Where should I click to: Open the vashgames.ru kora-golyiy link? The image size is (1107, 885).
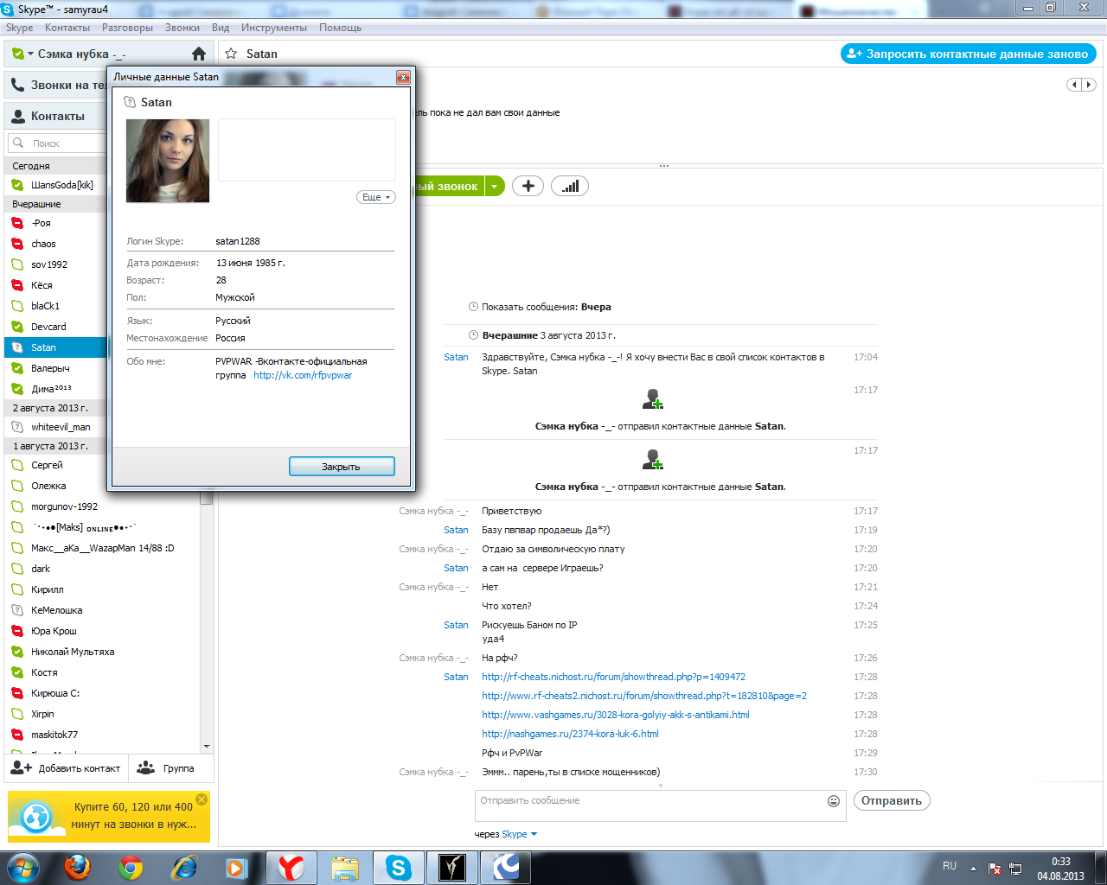(616, 715)
